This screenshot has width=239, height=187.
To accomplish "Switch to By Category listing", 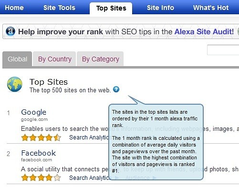I will coord(100,59).
